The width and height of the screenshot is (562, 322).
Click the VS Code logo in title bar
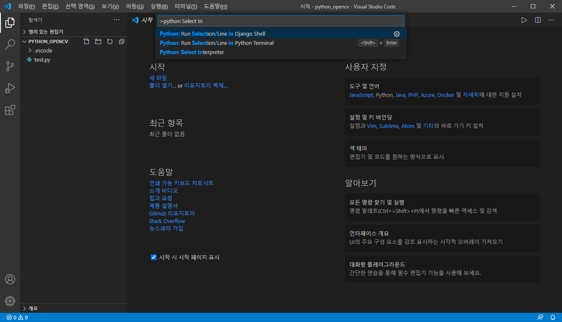[7, 6]
